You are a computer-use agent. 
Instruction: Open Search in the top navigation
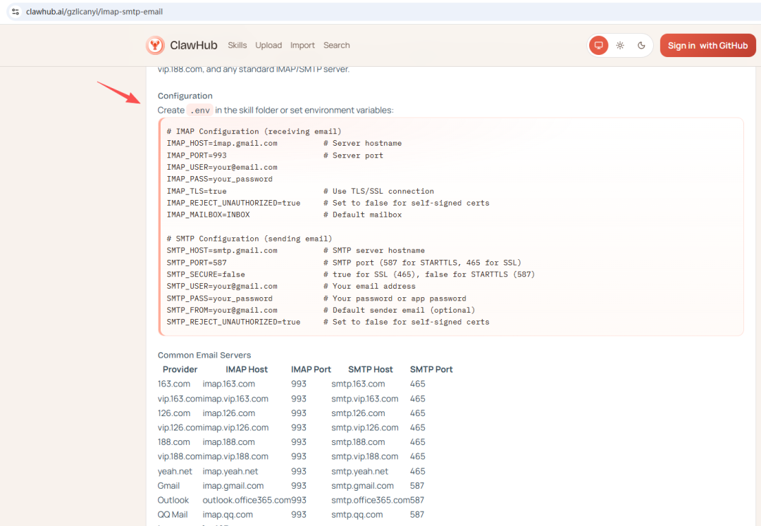pyautogui.click(x=336, y=45)
